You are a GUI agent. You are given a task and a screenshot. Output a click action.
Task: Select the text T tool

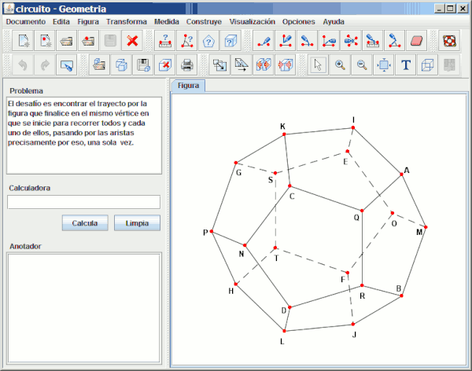(x=406, y=65)
